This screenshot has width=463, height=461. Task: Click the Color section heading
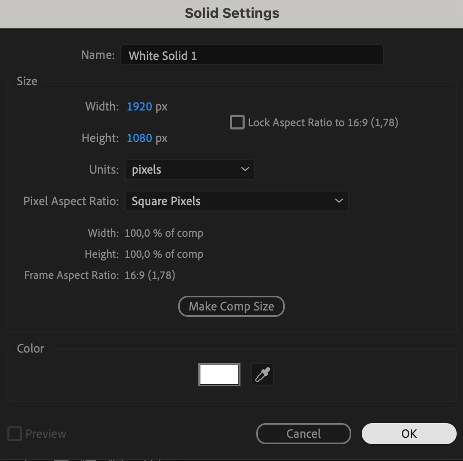click(31, 348)
